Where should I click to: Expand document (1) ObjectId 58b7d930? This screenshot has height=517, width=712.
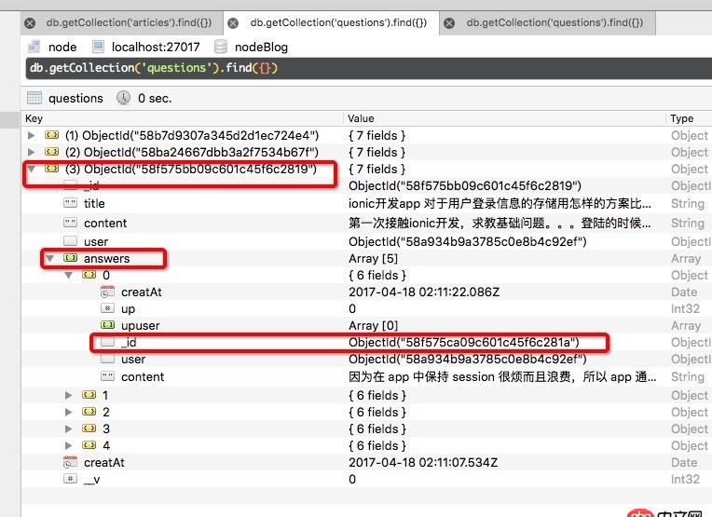31,135
